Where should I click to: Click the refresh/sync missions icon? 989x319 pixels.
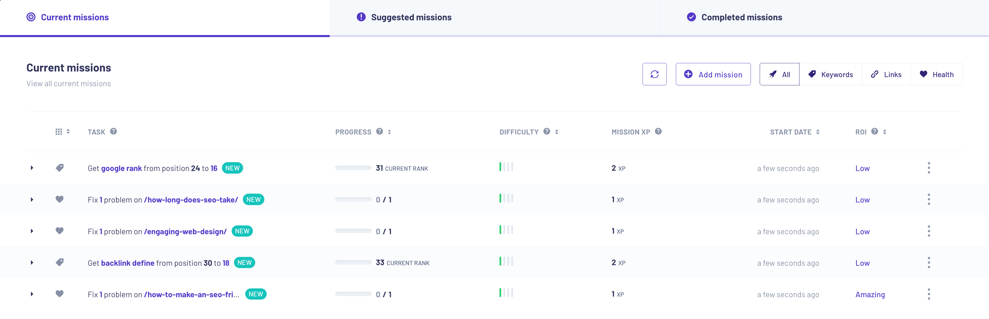(x=655, y=74)
